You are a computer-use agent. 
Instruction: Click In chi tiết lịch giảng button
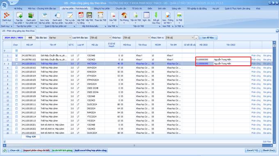coord(62,150)
